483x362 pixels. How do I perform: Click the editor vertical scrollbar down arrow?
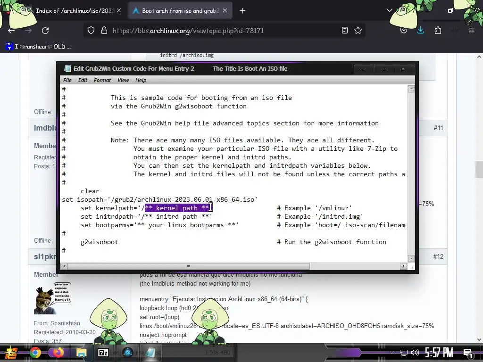411,258
